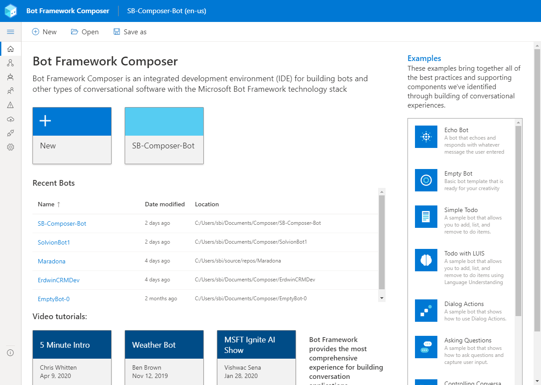Open the Publish cloud upload icon
Viewport: 541px width, 385px height.
(x=11, y=119)
